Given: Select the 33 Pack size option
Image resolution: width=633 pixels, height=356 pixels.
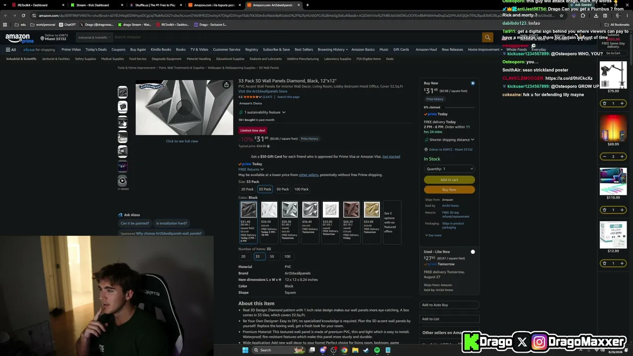Looking at the screenshot, I should [265, 189].
